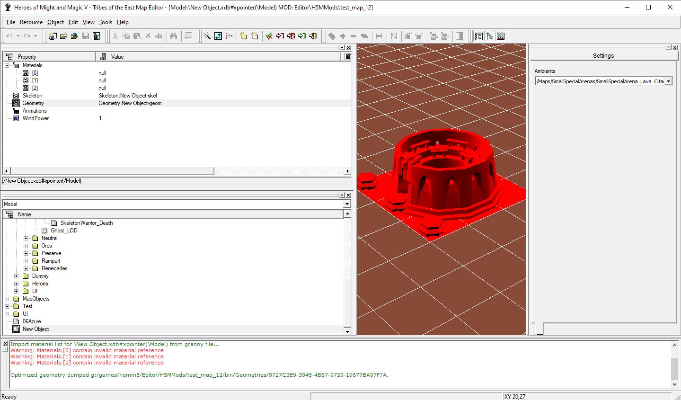Select the WindPower property row
The width and height of the screenshot is (681, 400).
coord(177,118)
